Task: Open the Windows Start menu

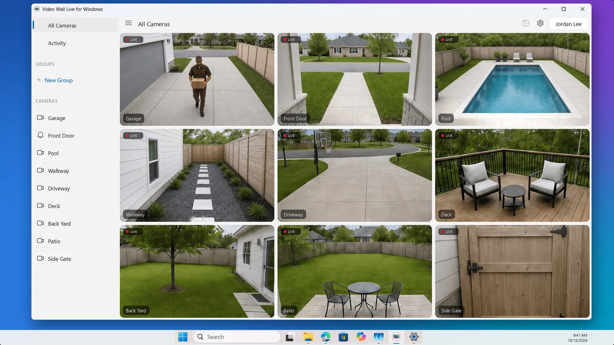Action: pyautogui.click(x=183, y=337)
